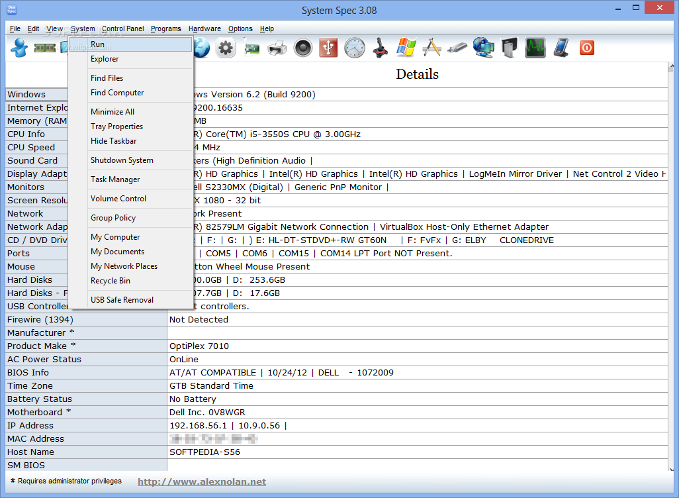The image size is (679, 498).
Task: Open the red USB toolbar icon
Action: pos(329,48)
